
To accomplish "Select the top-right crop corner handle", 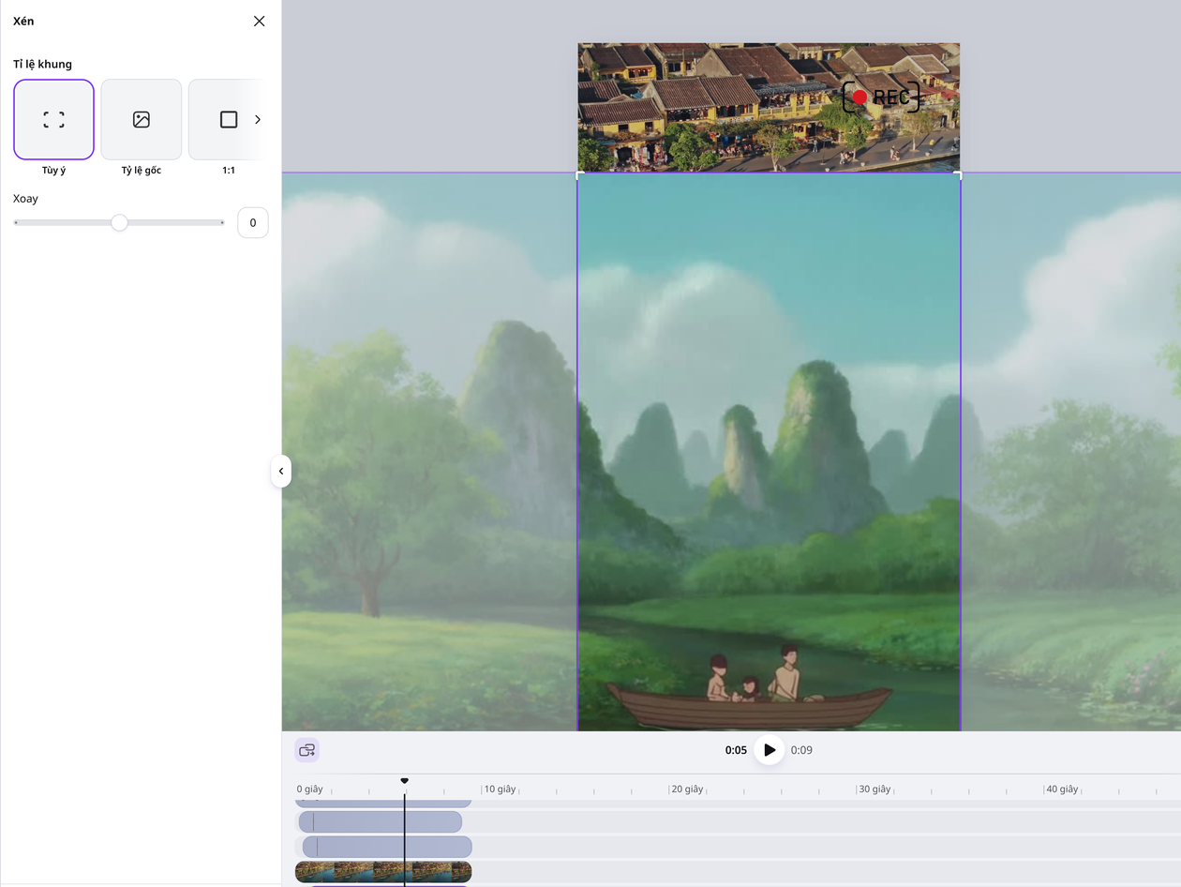I will 958,175.
